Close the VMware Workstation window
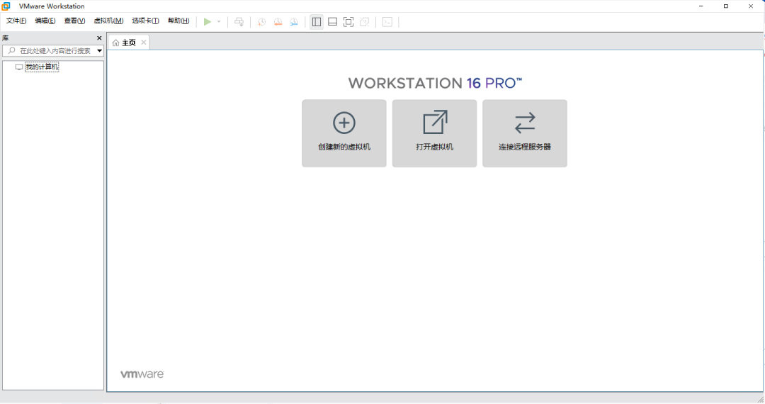 pyautogui.click(x=751, y=6)
